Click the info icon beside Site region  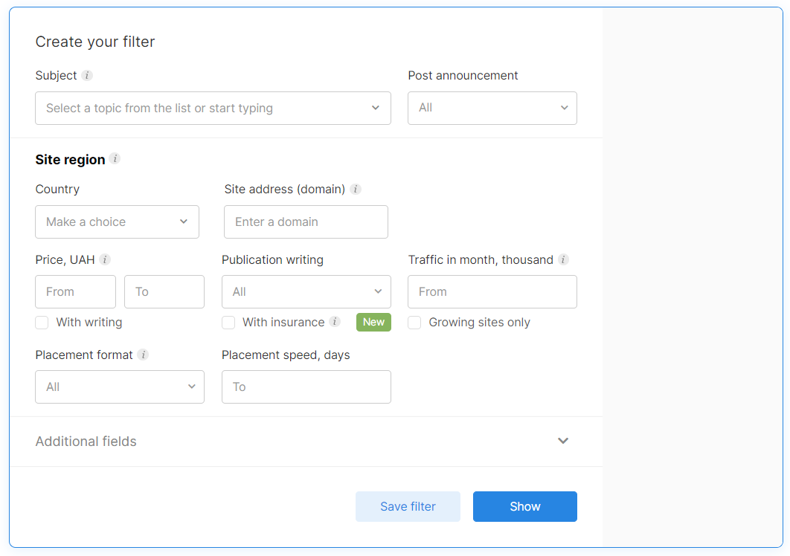coord(115,158)
